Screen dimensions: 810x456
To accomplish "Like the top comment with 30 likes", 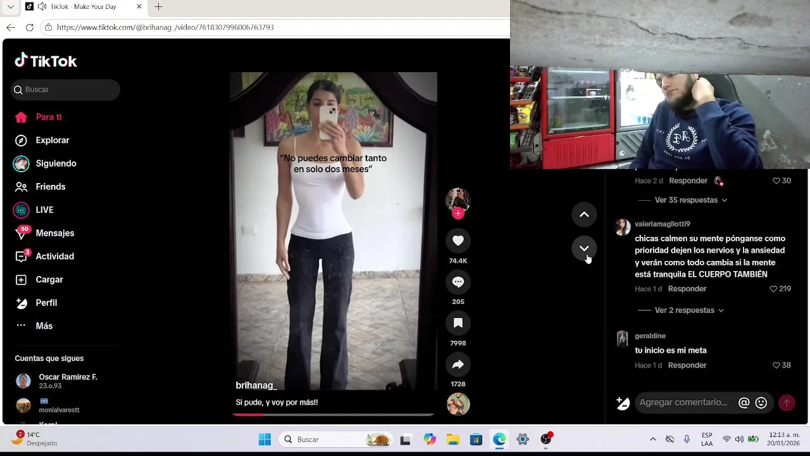I will 776,180.
